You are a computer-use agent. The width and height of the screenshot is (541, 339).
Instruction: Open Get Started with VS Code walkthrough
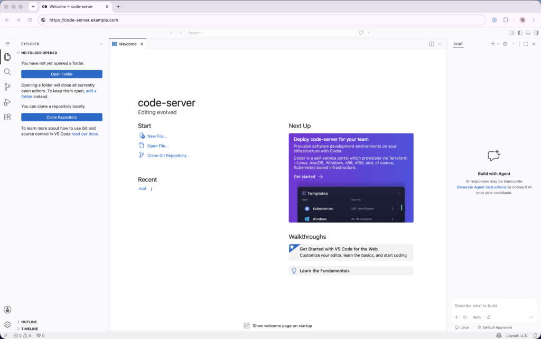[x=351, y=252]
